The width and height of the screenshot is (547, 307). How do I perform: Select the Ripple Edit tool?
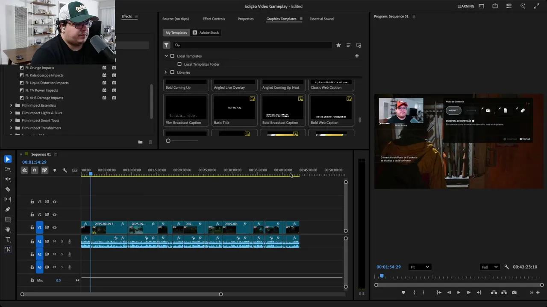8,179
